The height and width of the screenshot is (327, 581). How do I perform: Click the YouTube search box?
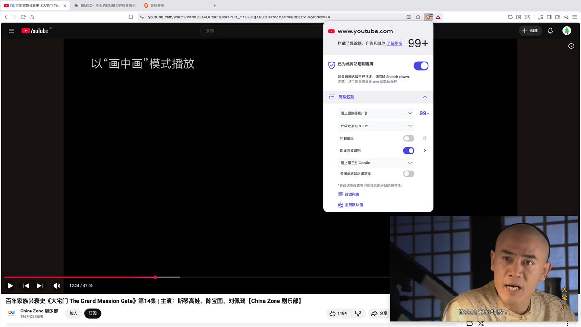[261, 31]
